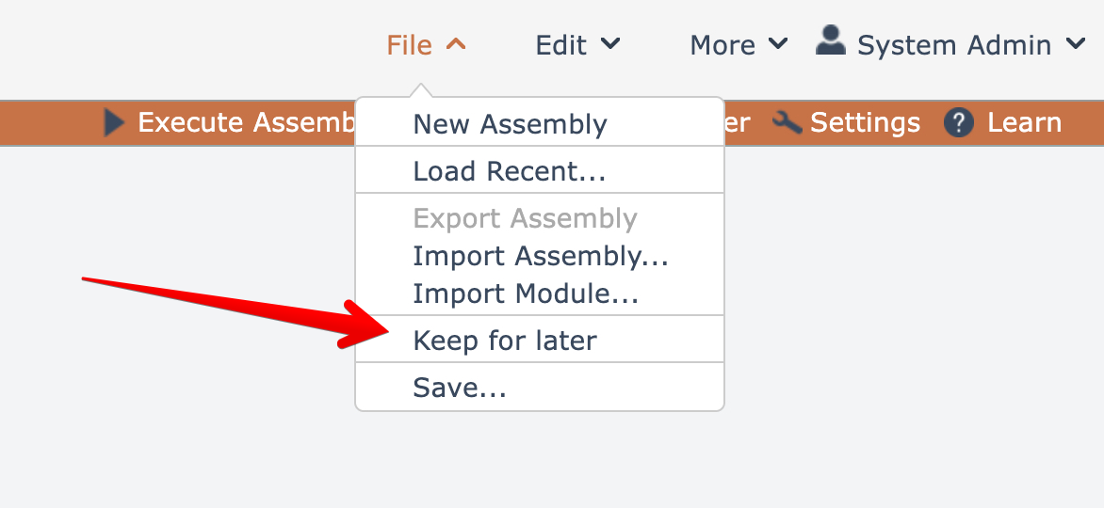Click the Settings wrench icon
Screen dimensions: 1104x508
(787, 123)
